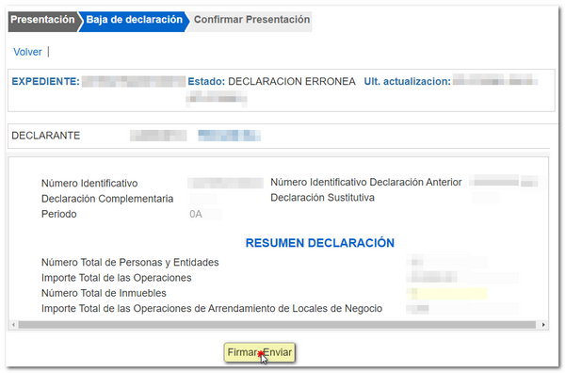Screen dimensions: 565x373
Task: Click the horizontal scrollbar left arrow
Action: [x=13, y=325]
